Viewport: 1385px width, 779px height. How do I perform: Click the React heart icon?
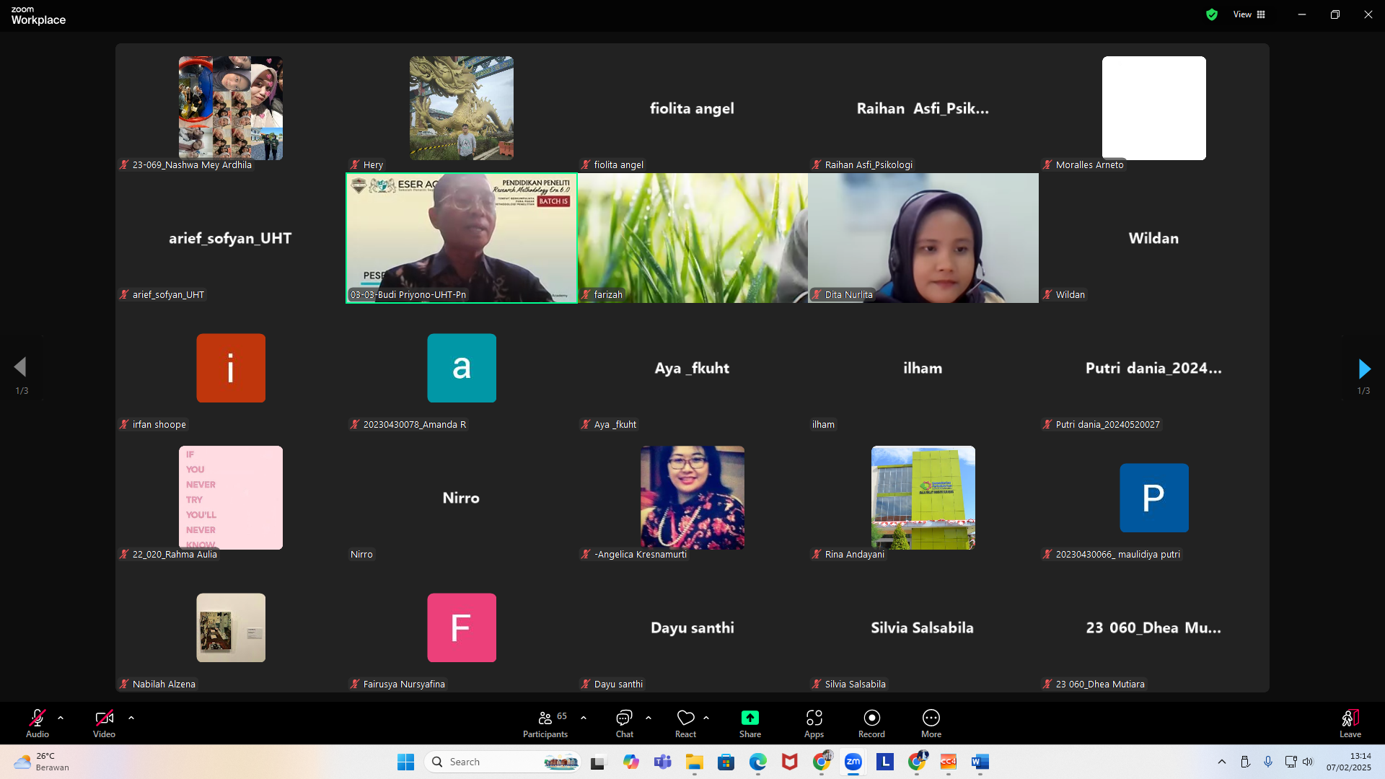point(685,718)
